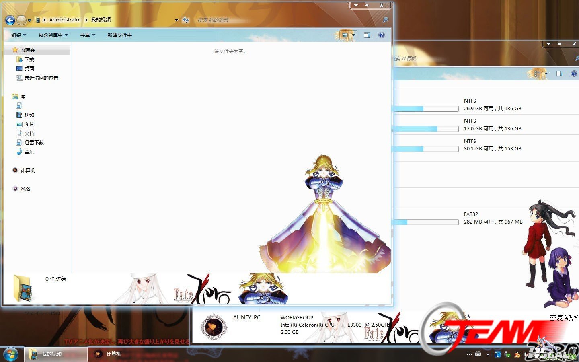The image size is (579, 362).
Task: Open the 音乐 library
Action: [29, 152]
